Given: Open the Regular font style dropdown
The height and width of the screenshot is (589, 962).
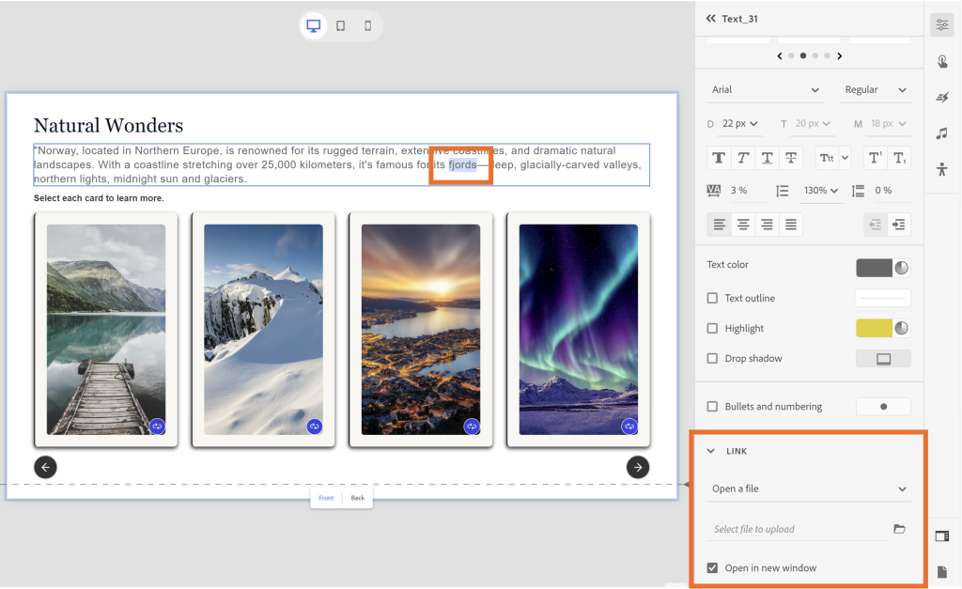Looking at the screenshot, I should coord(875,89).
